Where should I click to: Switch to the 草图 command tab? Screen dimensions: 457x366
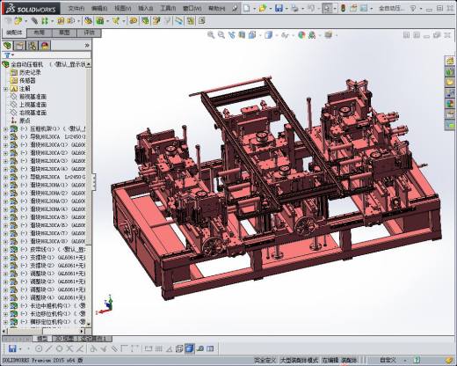[x=64, y=33]
